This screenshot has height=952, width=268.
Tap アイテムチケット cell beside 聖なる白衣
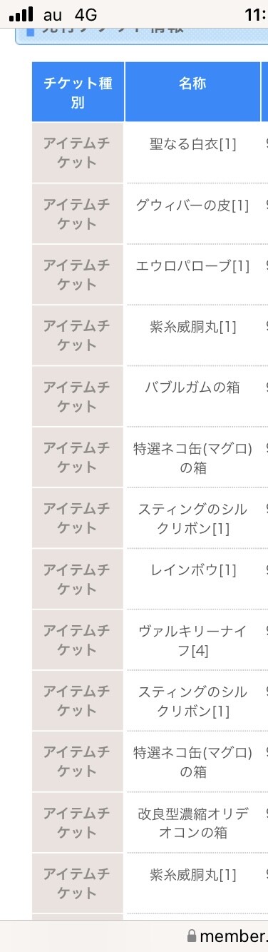(78, 153)
